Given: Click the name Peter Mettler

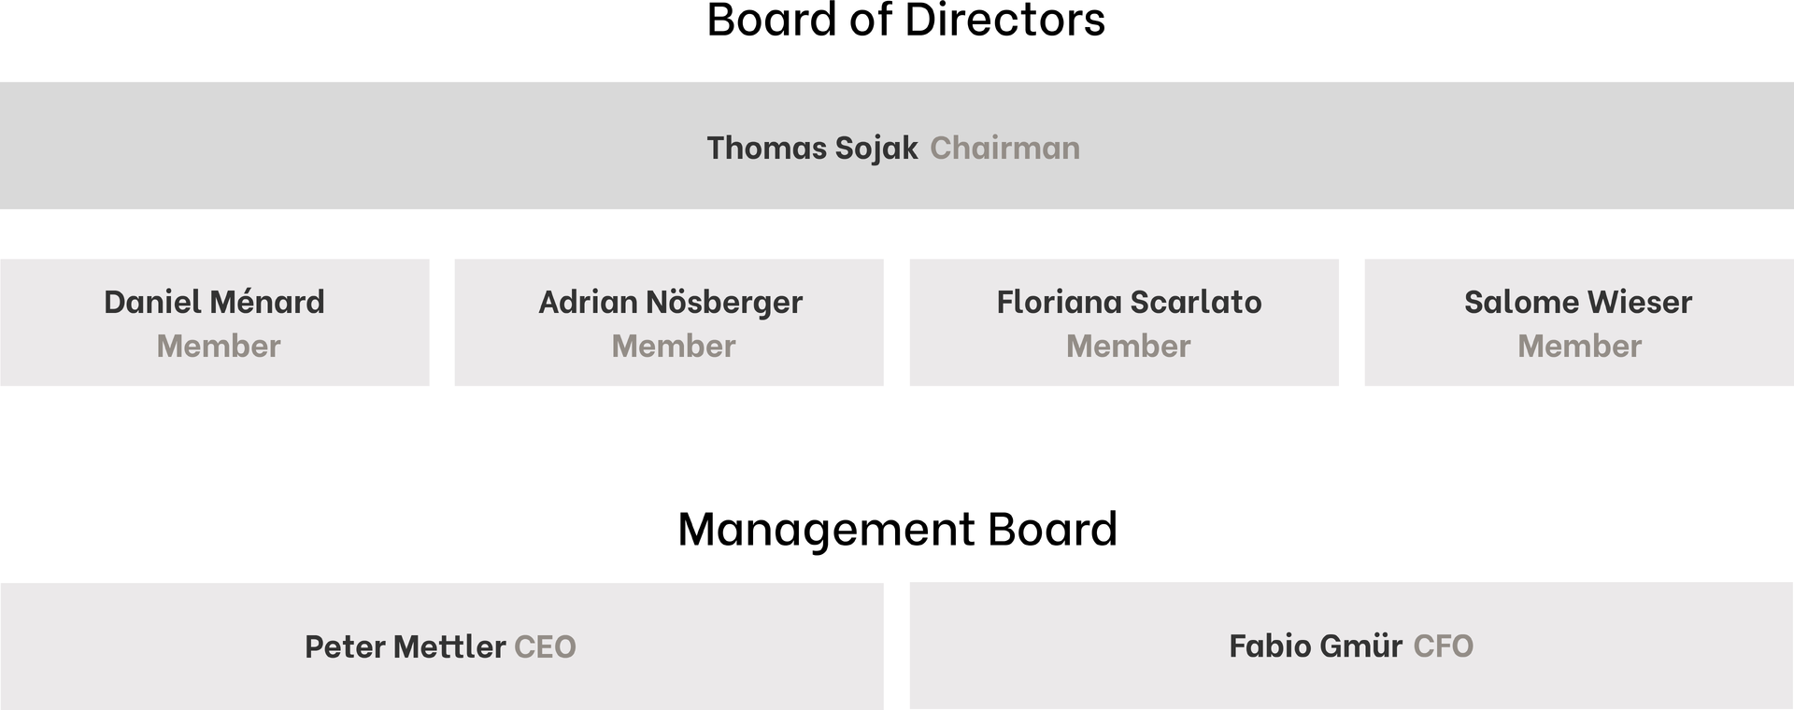Looking at the screenshot, I should (x=405, y=646).
